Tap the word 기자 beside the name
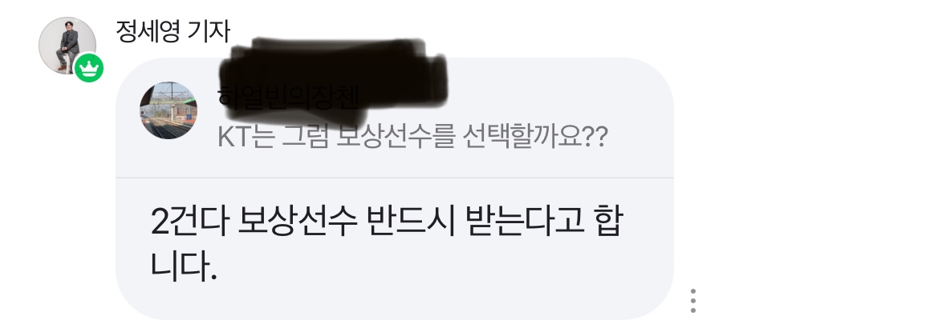The width and height of the screenshot is (946, 324). [209, 31]
